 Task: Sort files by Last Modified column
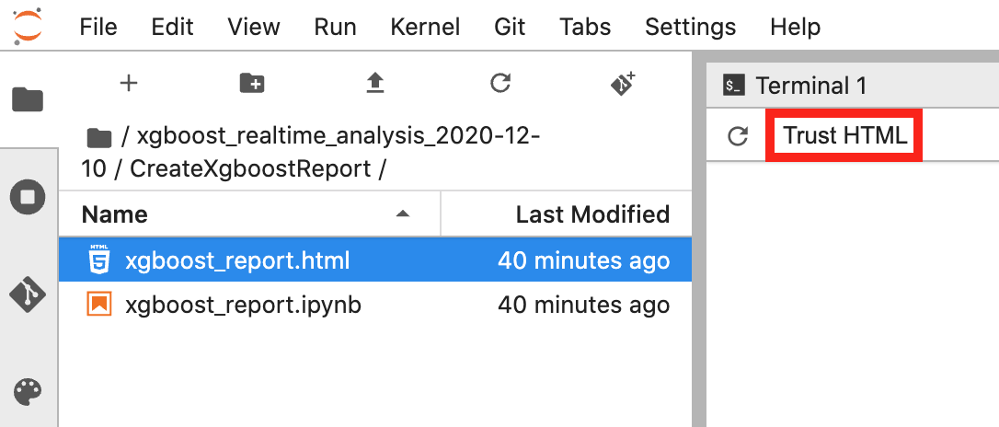coord(591,214)
